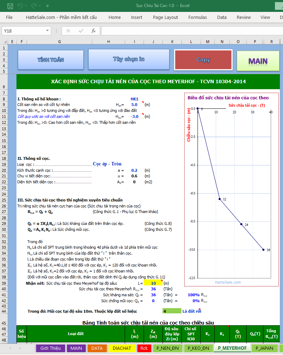
Task: Click the chart title Biểu đồ sức chịu tải
Action: [x=228, y=98]
